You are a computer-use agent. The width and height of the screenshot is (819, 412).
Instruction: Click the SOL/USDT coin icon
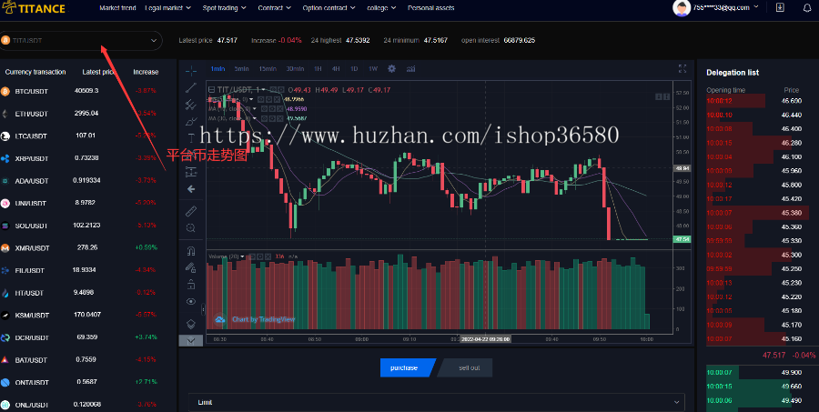[x=5, y=226]
